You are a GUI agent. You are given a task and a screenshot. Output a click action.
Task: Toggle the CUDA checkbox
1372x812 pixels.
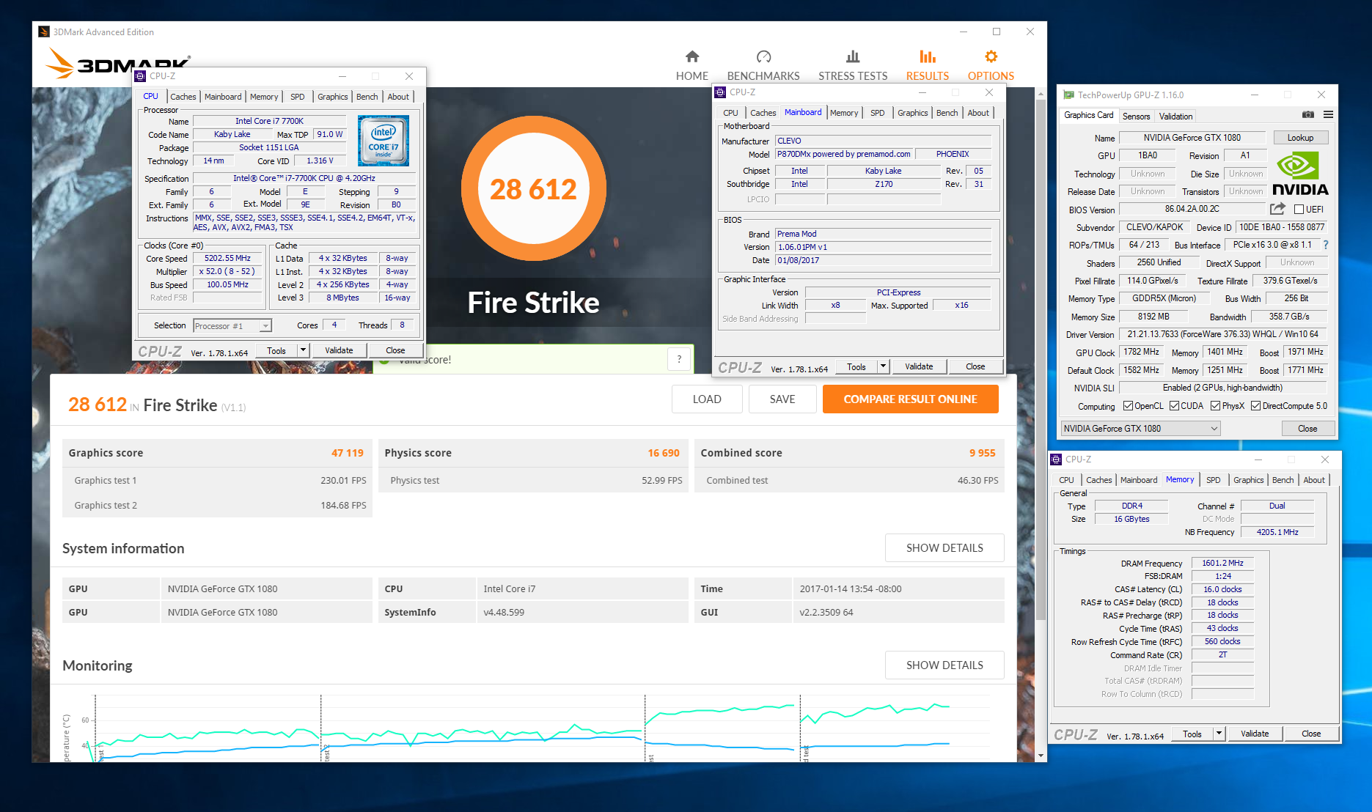[x=1174, y=406]
